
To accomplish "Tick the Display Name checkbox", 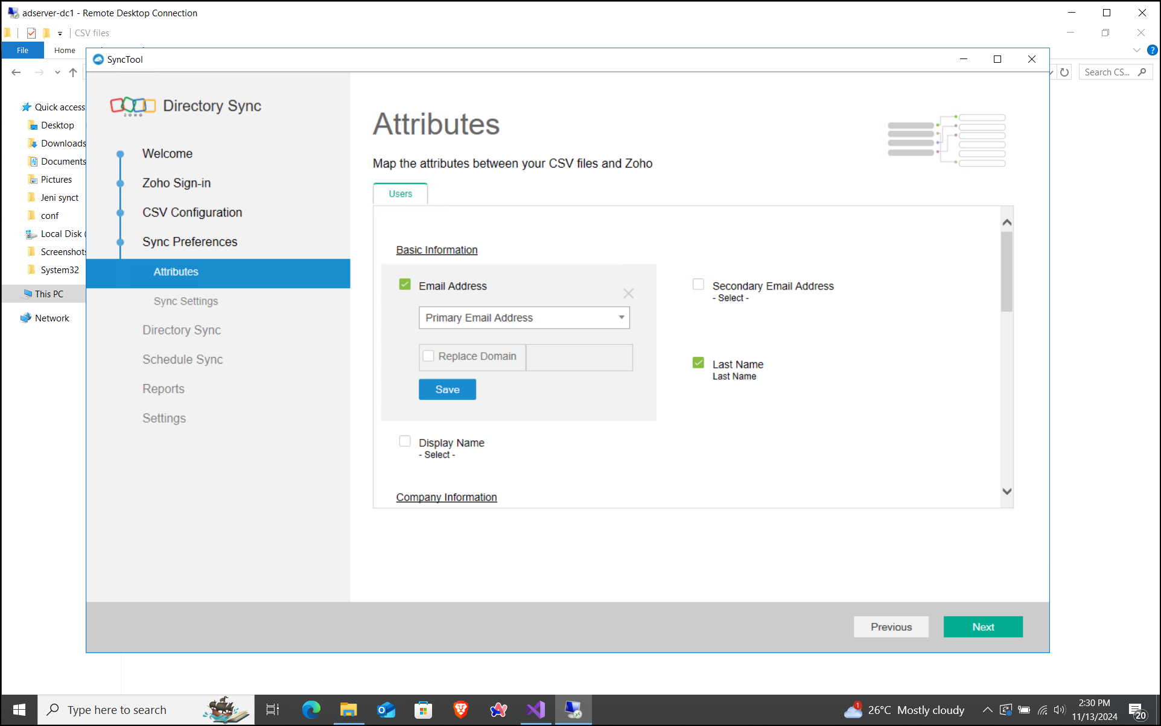I will (405, 441).
